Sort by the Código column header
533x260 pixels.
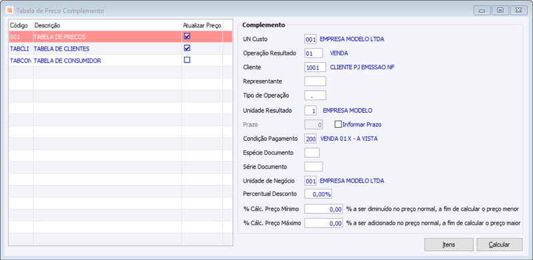click(x=21, y=25)
